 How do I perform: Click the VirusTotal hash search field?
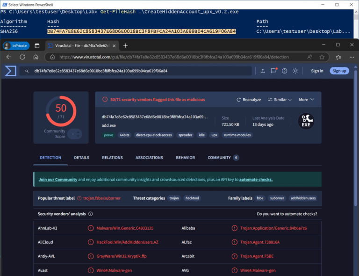click(136, 71)
